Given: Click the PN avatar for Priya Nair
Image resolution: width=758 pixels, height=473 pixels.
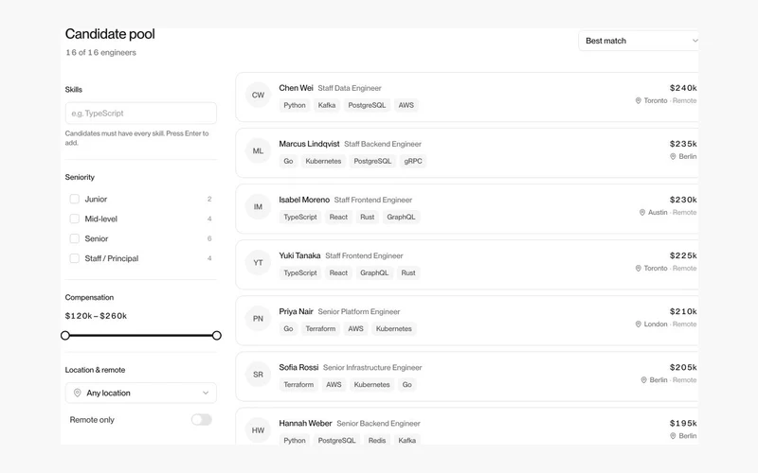Looking at the screenshot, I should click(258, 319).
